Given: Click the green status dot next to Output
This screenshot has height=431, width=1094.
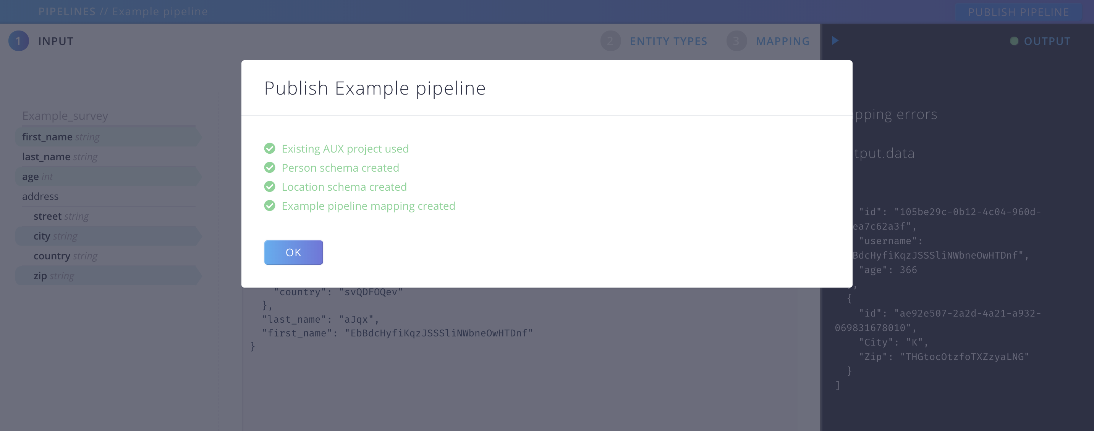Looking at the screenshot, I should (x=1014, y=41).
